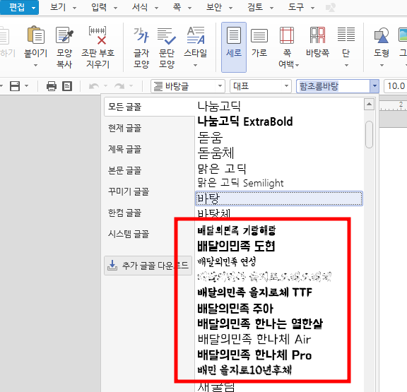This screenshot has width=407, height=392.
Task: Select 세로 portrait orientation
Action: pyautogui.click(x=234, y=47)
